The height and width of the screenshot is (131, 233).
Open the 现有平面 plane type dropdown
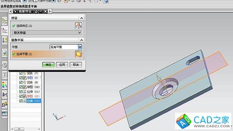[x=80, y=47]
